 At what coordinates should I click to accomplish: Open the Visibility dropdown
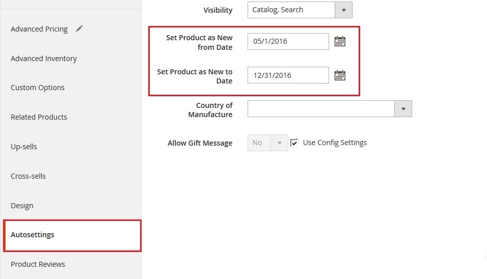click(300, 10)
